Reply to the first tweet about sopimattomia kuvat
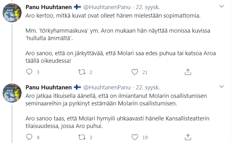232x143 pixels. click(x=29, y=72)
